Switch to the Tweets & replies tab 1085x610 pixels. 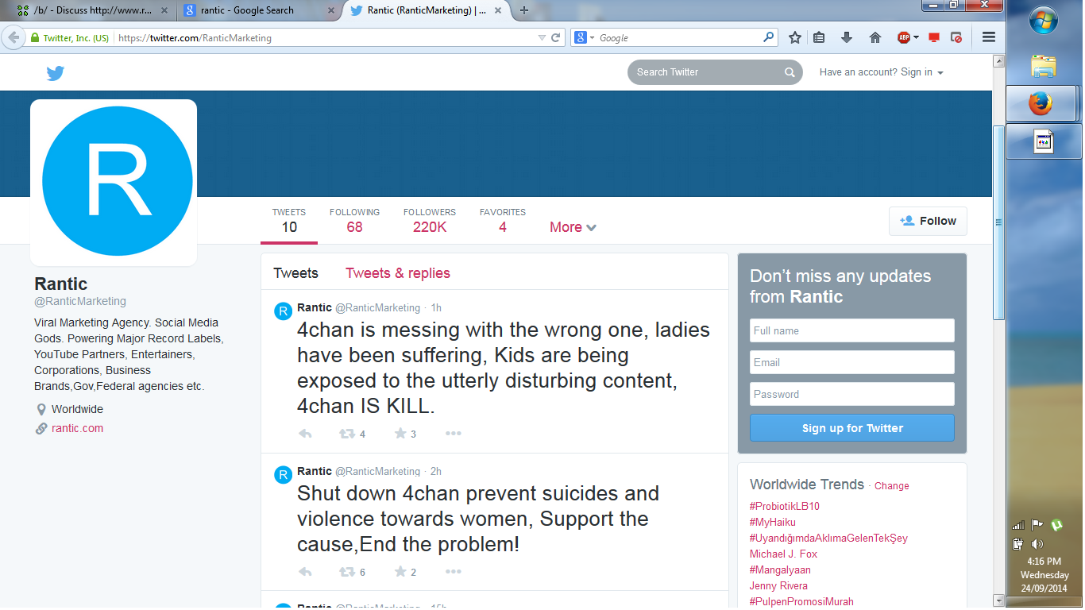point(397,273)
